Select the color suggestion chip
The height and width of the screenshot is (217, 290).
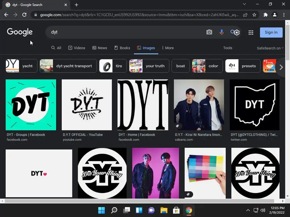[x=207, y=66]
